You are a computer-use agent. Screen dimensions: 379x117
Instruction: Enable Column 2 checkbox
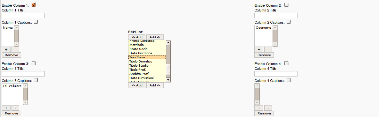286,5
